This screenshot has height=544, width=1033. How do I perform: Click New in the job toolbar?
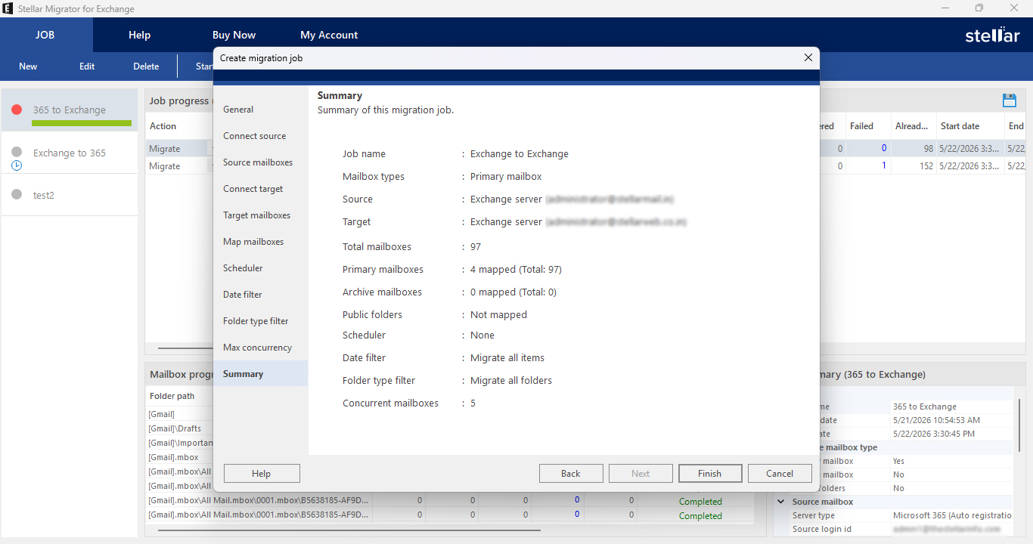coord(28,66)
